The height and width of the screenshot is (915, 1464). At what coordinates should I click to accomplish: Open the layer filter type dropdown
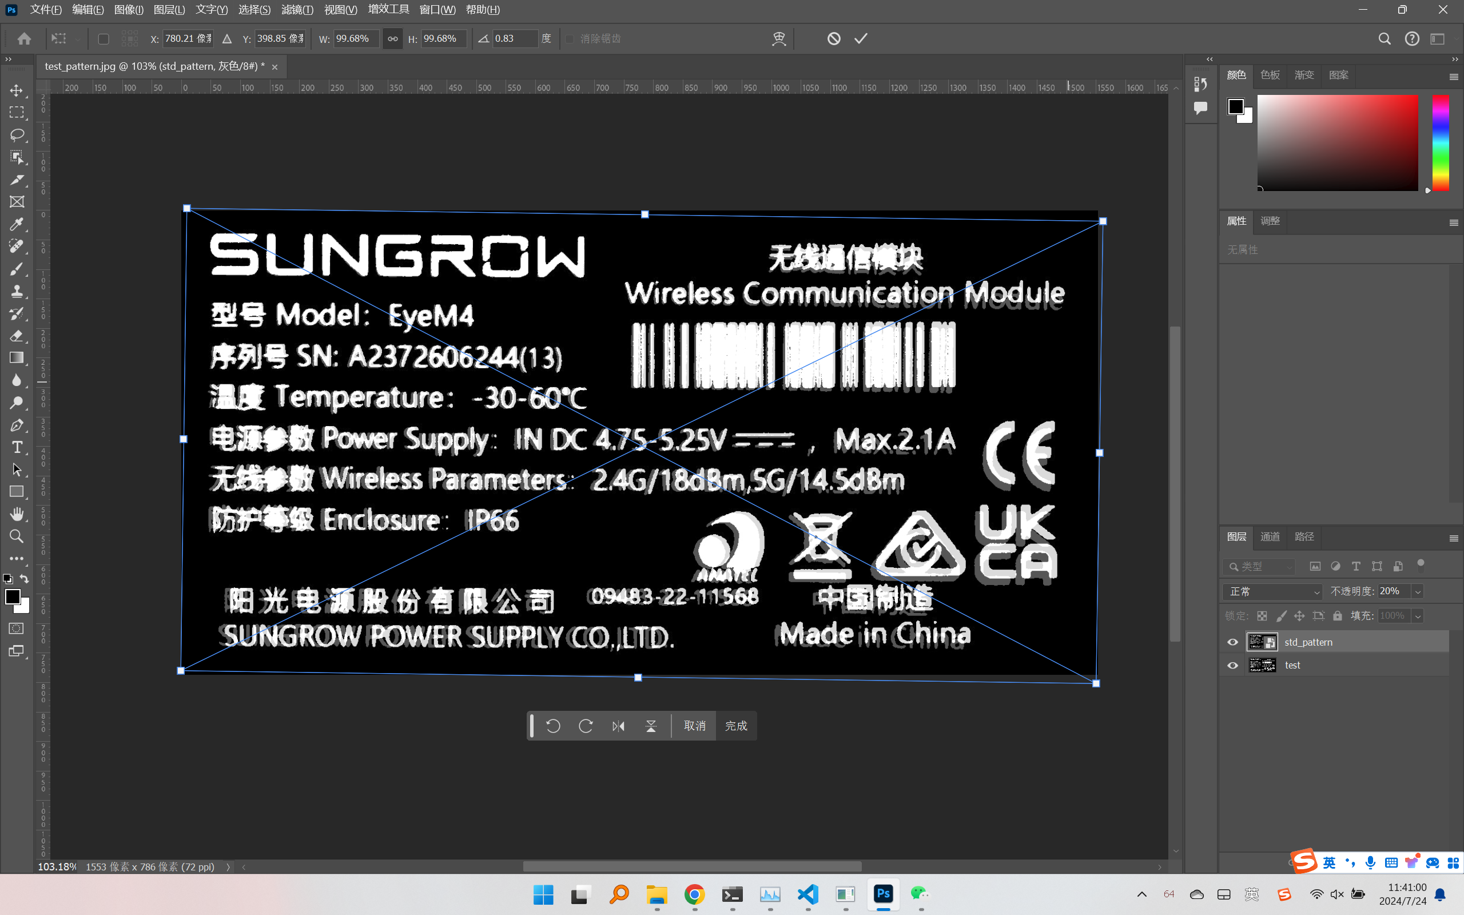click(x=1259, y=566)
